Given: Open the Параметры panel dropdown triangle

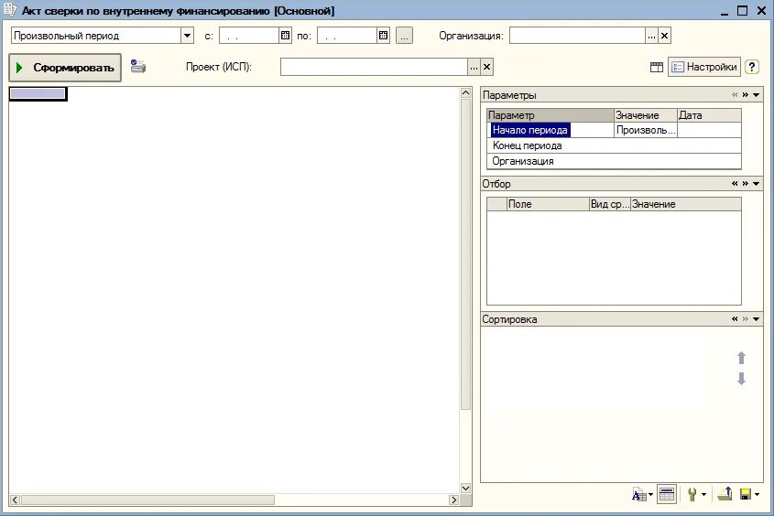Looking at the screenshot, I should tap(757, 94).
